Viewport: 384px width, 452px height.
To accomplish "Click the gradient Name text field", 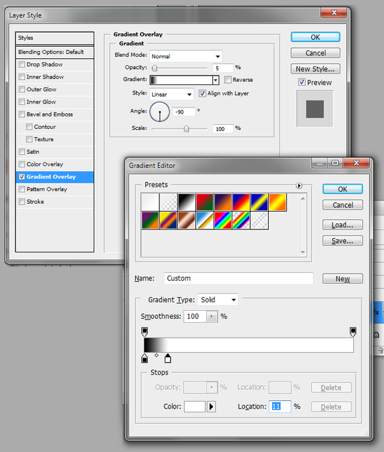I will click(238, 279).
